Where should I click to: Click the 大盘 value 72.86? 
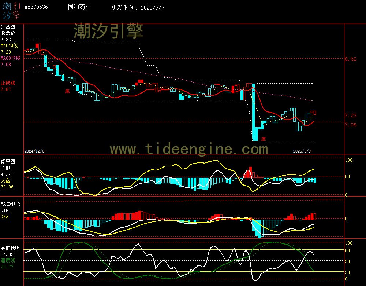point(7,187)
